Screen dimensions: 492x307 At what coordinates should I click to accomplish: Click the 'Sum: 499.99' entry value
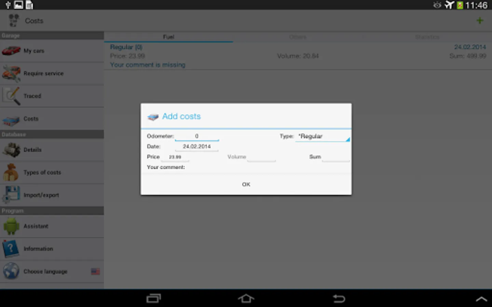pyautogui.click(x=468, y=56)
